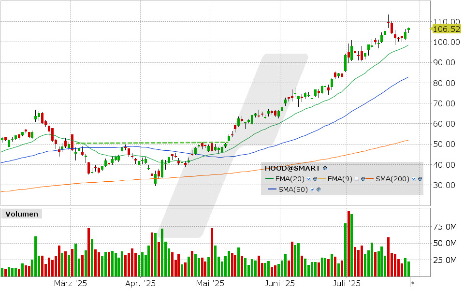Click the Juli '25 axis label
The width and height of the screenshot is (464, 290).
(x=347, y=284)
